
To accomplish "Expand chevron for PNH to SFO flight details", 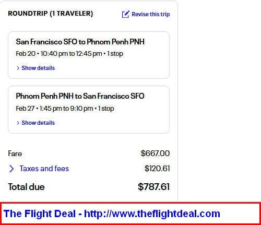I will click(x=18, y=123).
